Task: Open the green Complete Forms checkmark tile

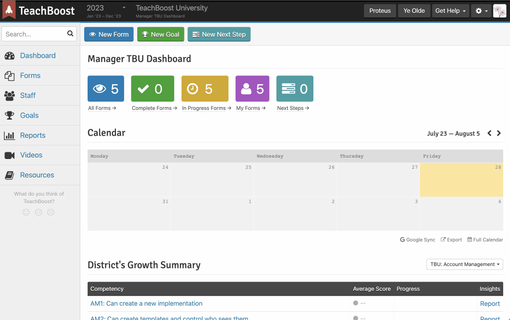Action: [x=152, y=89]
